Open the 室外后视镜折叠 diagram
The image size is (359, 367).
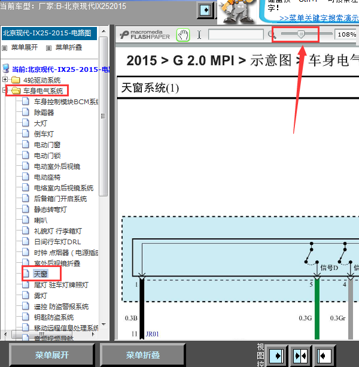pos(57,263)
